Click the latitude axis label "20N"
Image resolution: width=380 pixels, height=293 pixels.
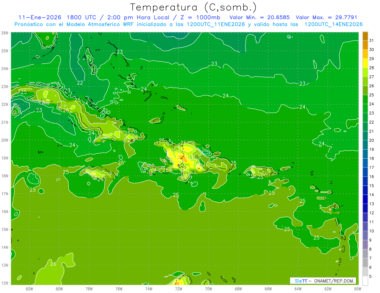point(5,140)
